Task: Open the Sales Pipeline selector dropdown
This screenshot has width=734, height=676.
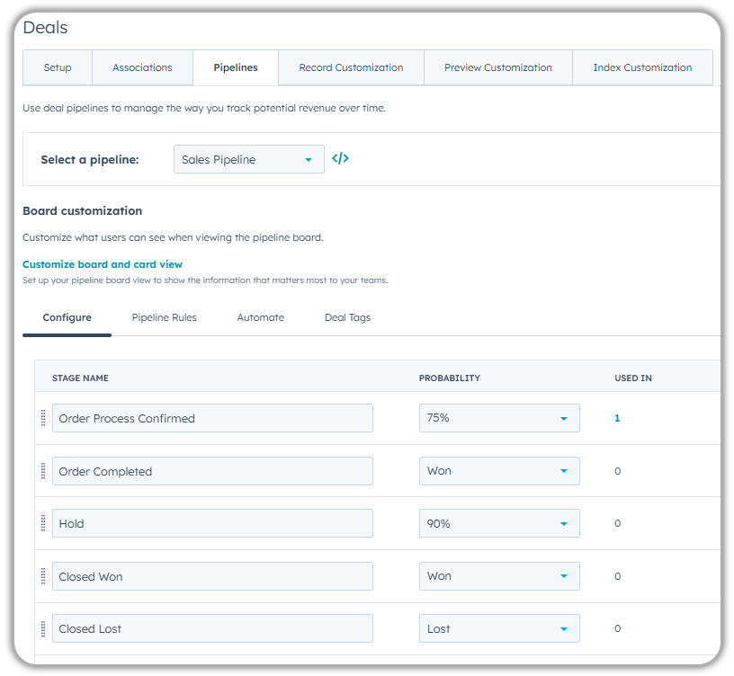Action: (248, 159)
